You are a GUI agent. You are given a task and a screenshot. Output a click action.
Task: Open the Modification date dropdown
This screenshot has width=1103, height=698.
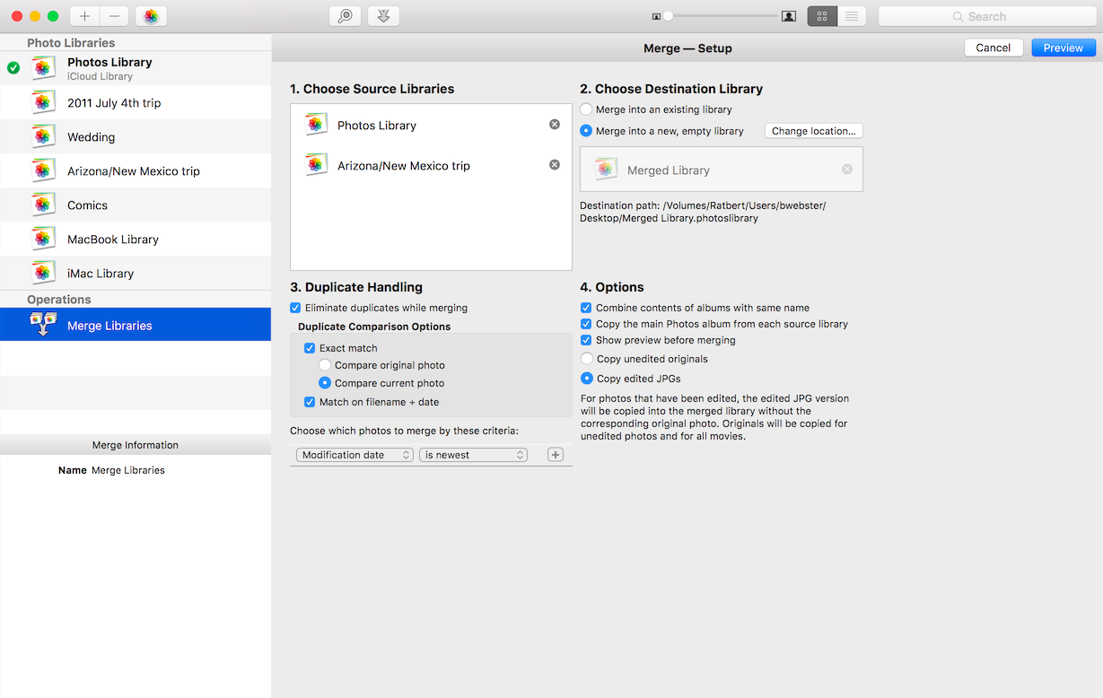tap(355, 455)
